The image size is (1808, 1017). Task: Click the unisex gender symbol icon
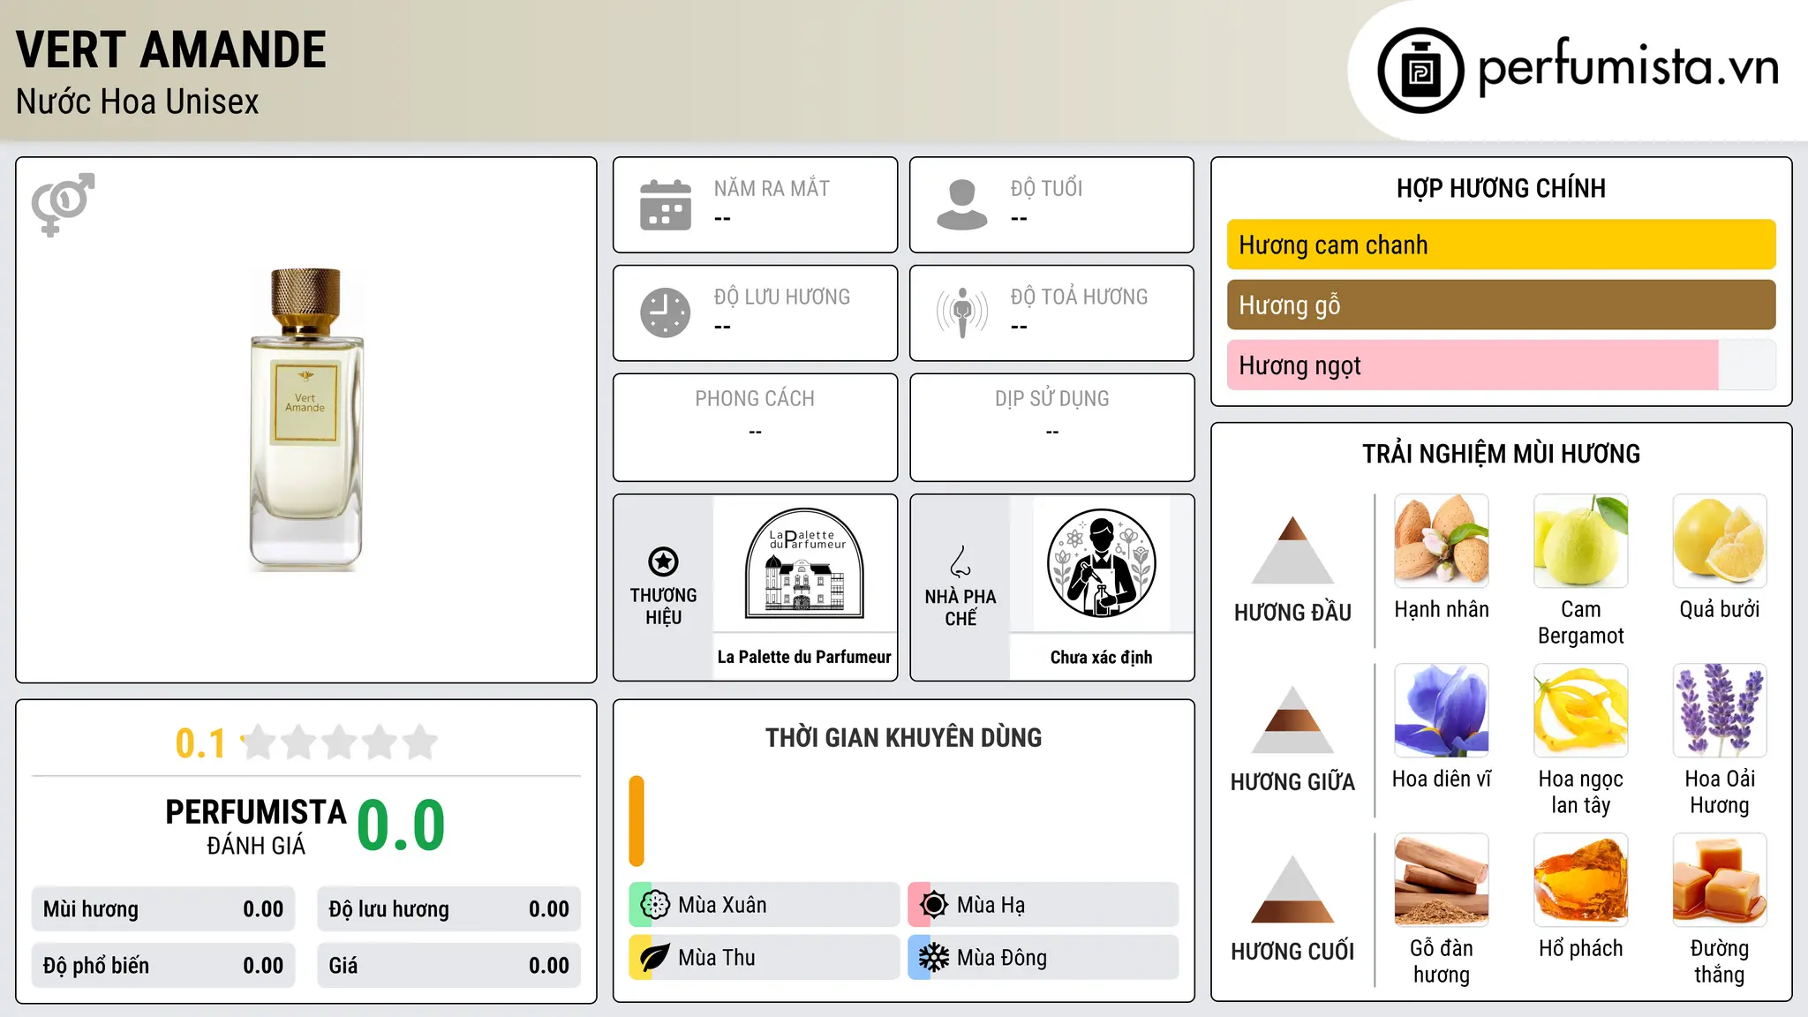coord(63,205)
